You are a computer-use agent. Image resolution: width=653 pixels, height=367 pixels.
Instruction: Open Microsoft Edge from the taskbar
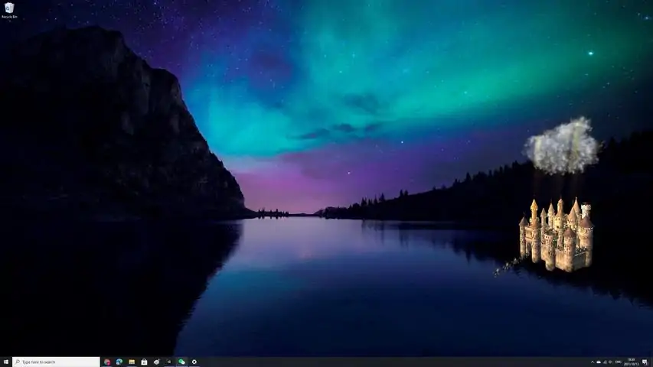click(x=119, y=362)
